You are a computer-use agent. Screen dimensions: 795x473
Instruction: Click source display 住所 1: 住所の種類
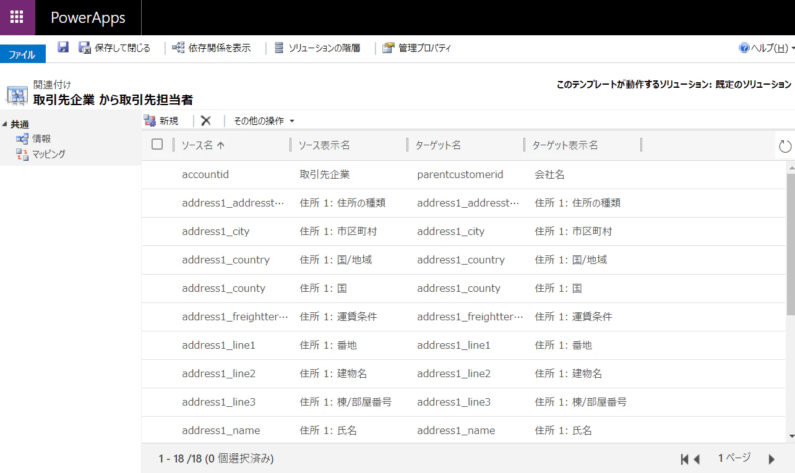[x=343, y=203]
